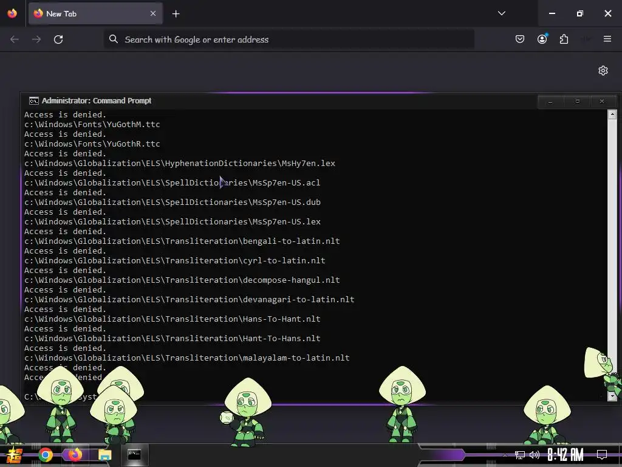Click the malayalam-to-latin.nlt path line
622x467 pixels.
pos(187,358)
